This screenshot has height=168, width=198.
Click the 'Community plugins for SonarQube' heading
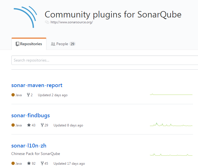pos(113,14)
